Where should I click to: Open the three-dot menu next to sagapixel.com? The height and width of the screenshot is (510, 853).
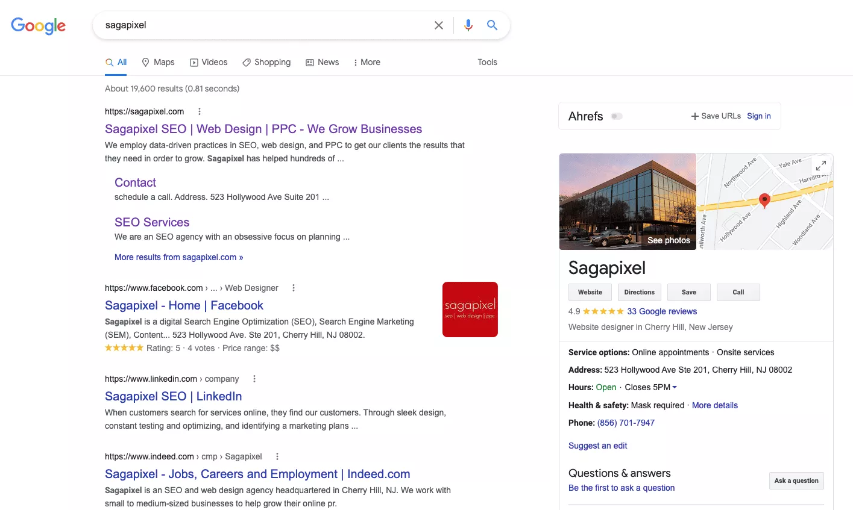coord(199,111)
